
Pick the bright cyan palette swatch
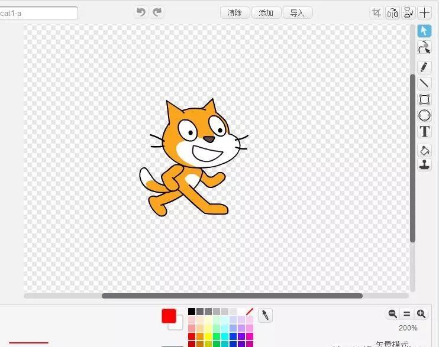tap(225, 336)
